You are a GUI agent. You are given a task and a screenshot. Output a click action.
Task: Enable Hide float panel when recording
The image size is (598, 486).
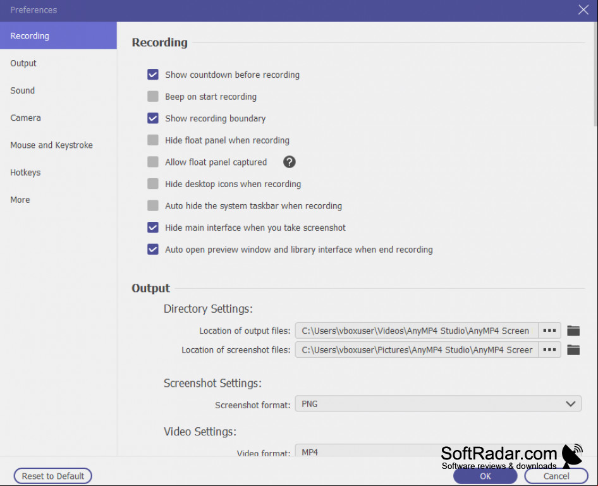[x=153, y=140]
